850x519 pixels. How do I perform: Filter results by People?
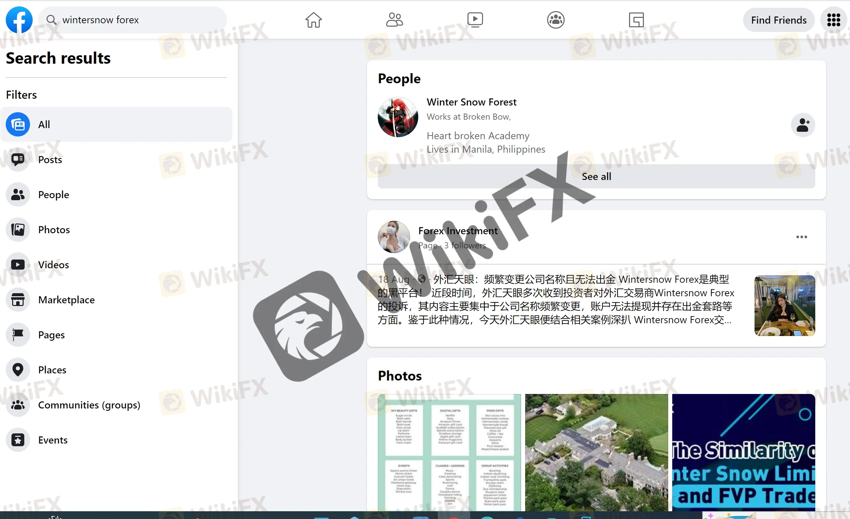tap(54, 195)
